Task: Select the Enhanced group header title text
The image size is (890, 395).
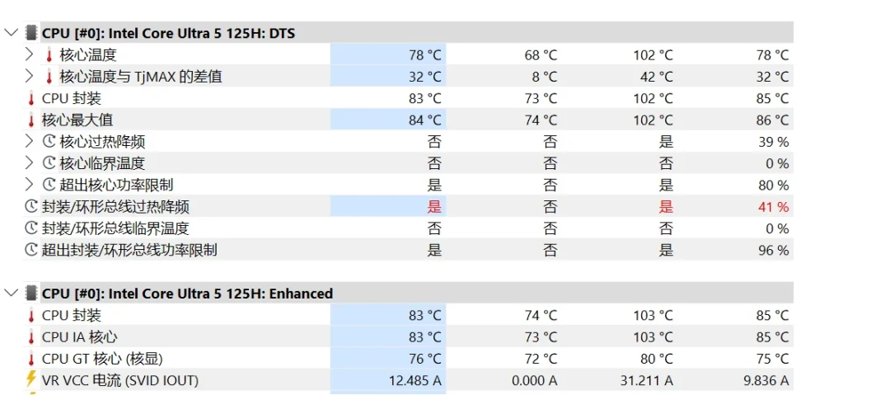Action: point(187,294)
